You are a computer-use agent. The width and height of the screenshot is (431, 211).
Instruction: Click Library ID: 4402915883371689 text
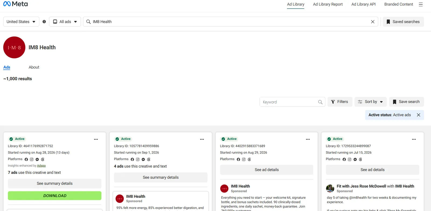click(242, 146)
